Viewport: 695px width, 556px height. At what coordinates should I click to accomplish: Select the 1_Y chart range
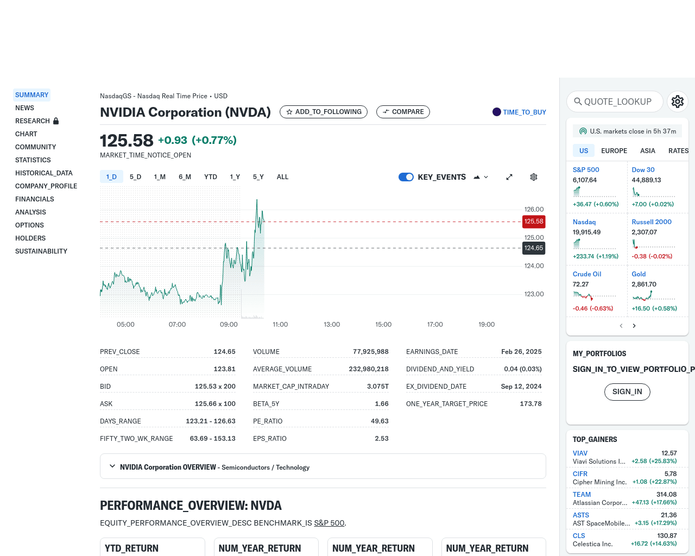[x=235, y=177]
